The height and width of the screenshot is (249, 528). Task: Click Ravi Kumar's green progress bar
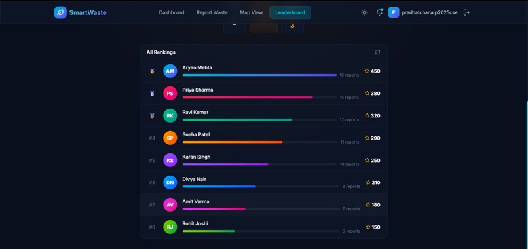click(x=259, y=120)
